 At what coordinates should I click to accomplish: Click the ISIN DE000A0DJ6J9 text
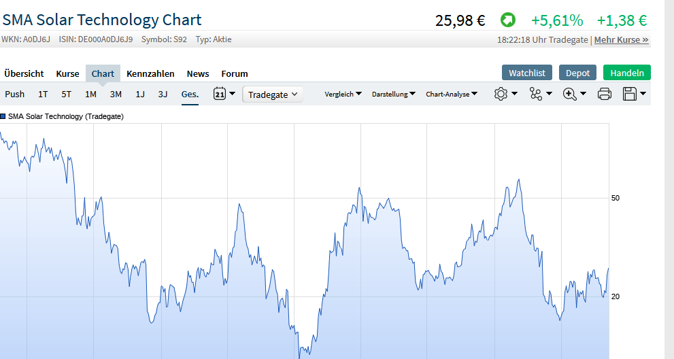tap(96, 39)
